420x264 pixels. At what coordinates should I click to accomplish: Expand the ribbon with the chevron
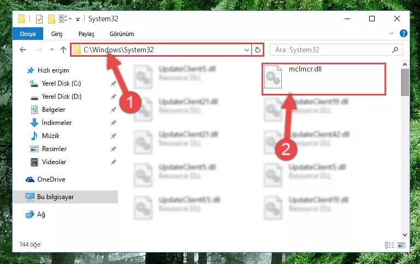[x=392, y=33]
